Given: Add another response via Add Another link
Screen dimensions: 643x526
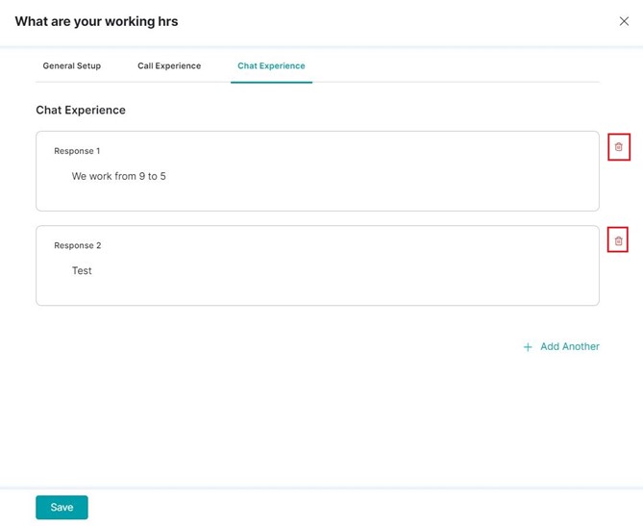Looking at the screenshot, I should pyautogui.click(x=570, y=347).
